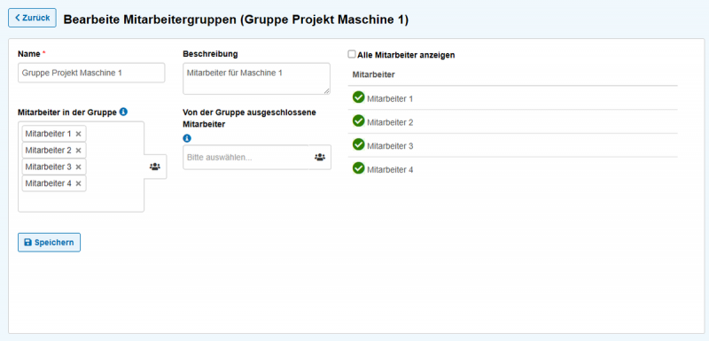Show info icon next to Mitarbeiter in der Gruppe

click(123, 112)
